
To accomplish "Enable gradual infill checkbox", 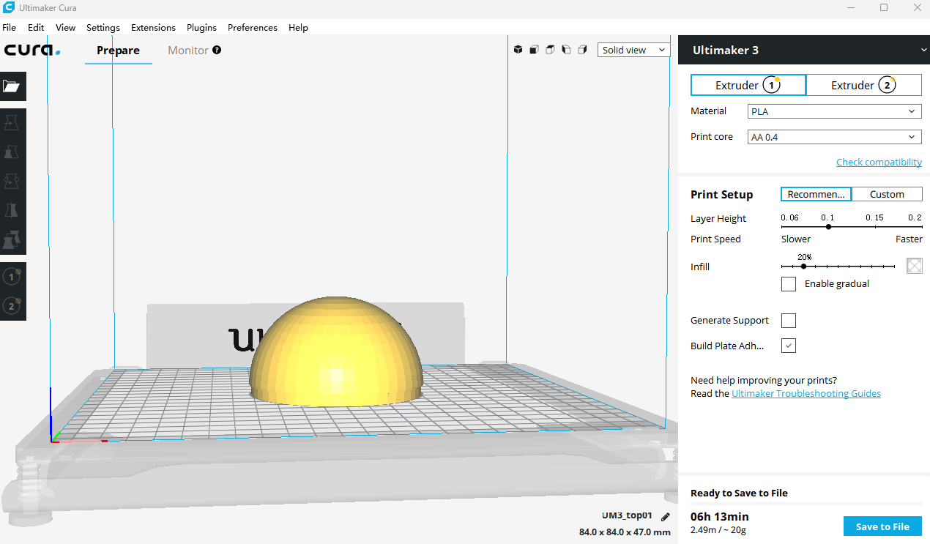I will 789,284.
